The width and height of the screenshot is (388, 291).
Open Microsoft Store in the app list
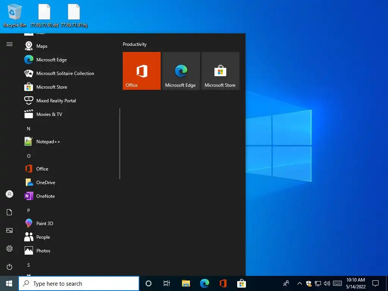click(70, 87)
